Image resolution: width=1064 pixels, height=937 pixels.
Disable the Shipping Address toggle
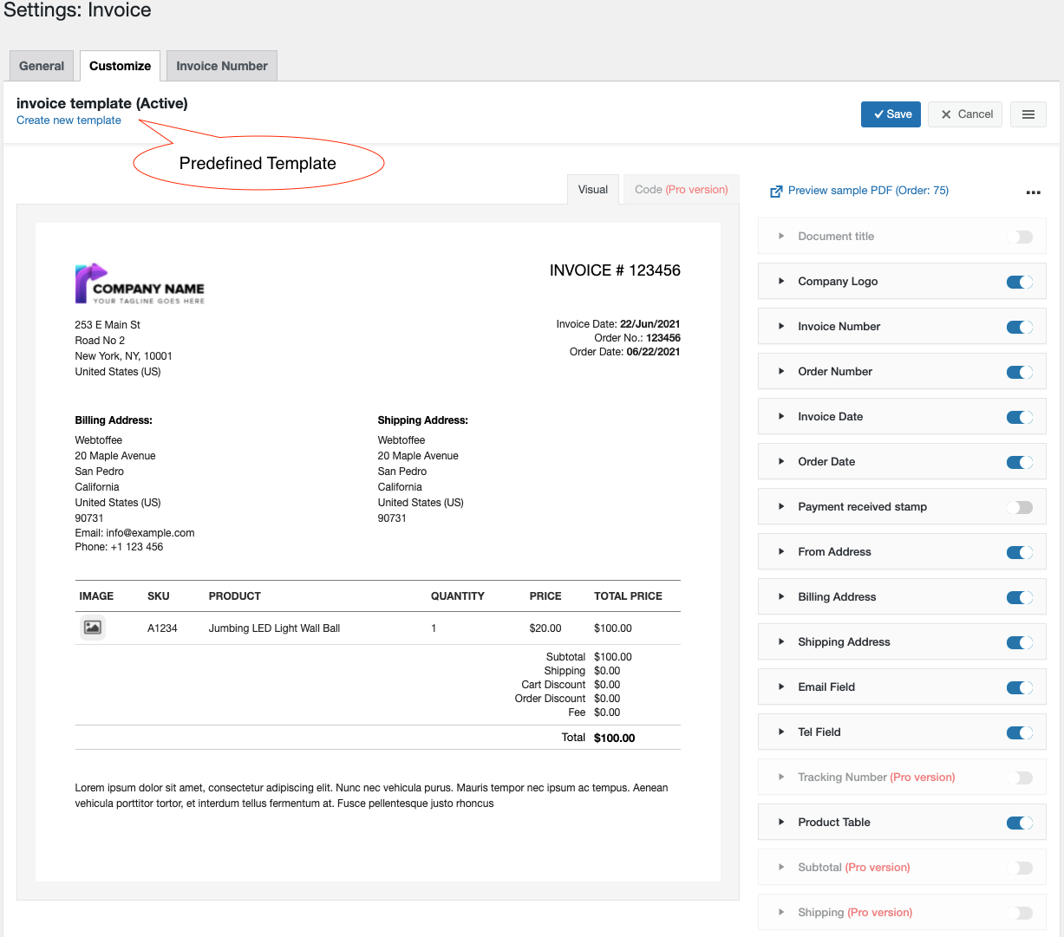(x=1019, y=642)
